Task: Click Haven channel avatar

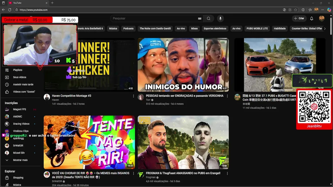Action: click(x=47, y=97)
